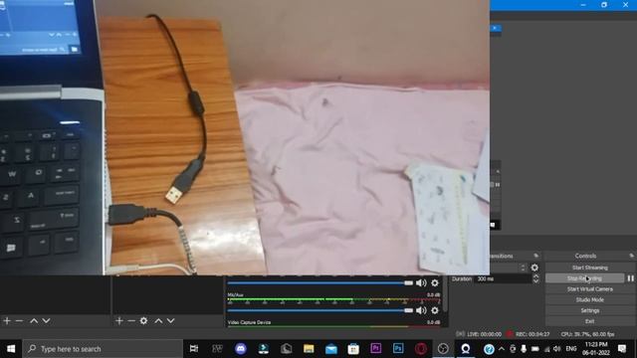Click Start Virtual Camera button
The width and height of the screenshot is (637, 358).
[589, 289]
